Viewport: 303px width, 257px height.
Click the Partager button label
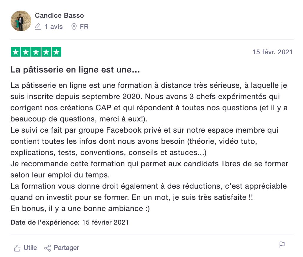point(66,248)
